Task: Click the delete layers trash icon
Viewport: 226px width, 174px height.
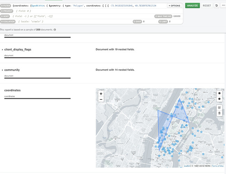Action: [219, 113]
